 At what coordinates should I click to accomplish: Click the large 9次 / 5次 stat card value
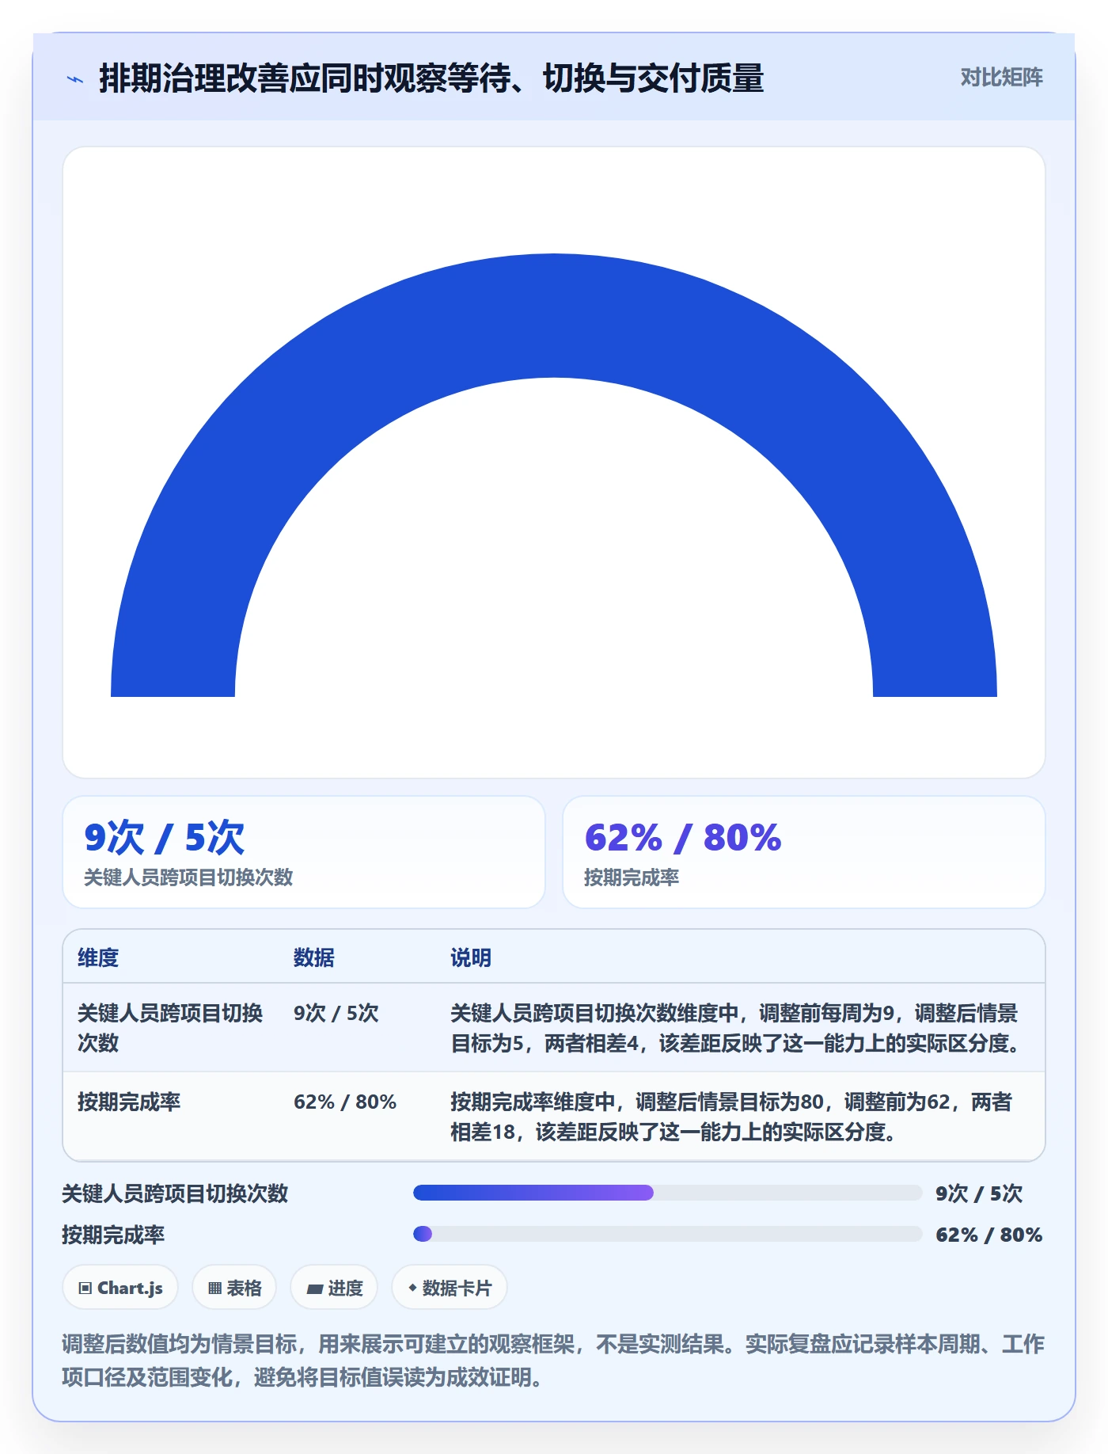coord(165,838)
